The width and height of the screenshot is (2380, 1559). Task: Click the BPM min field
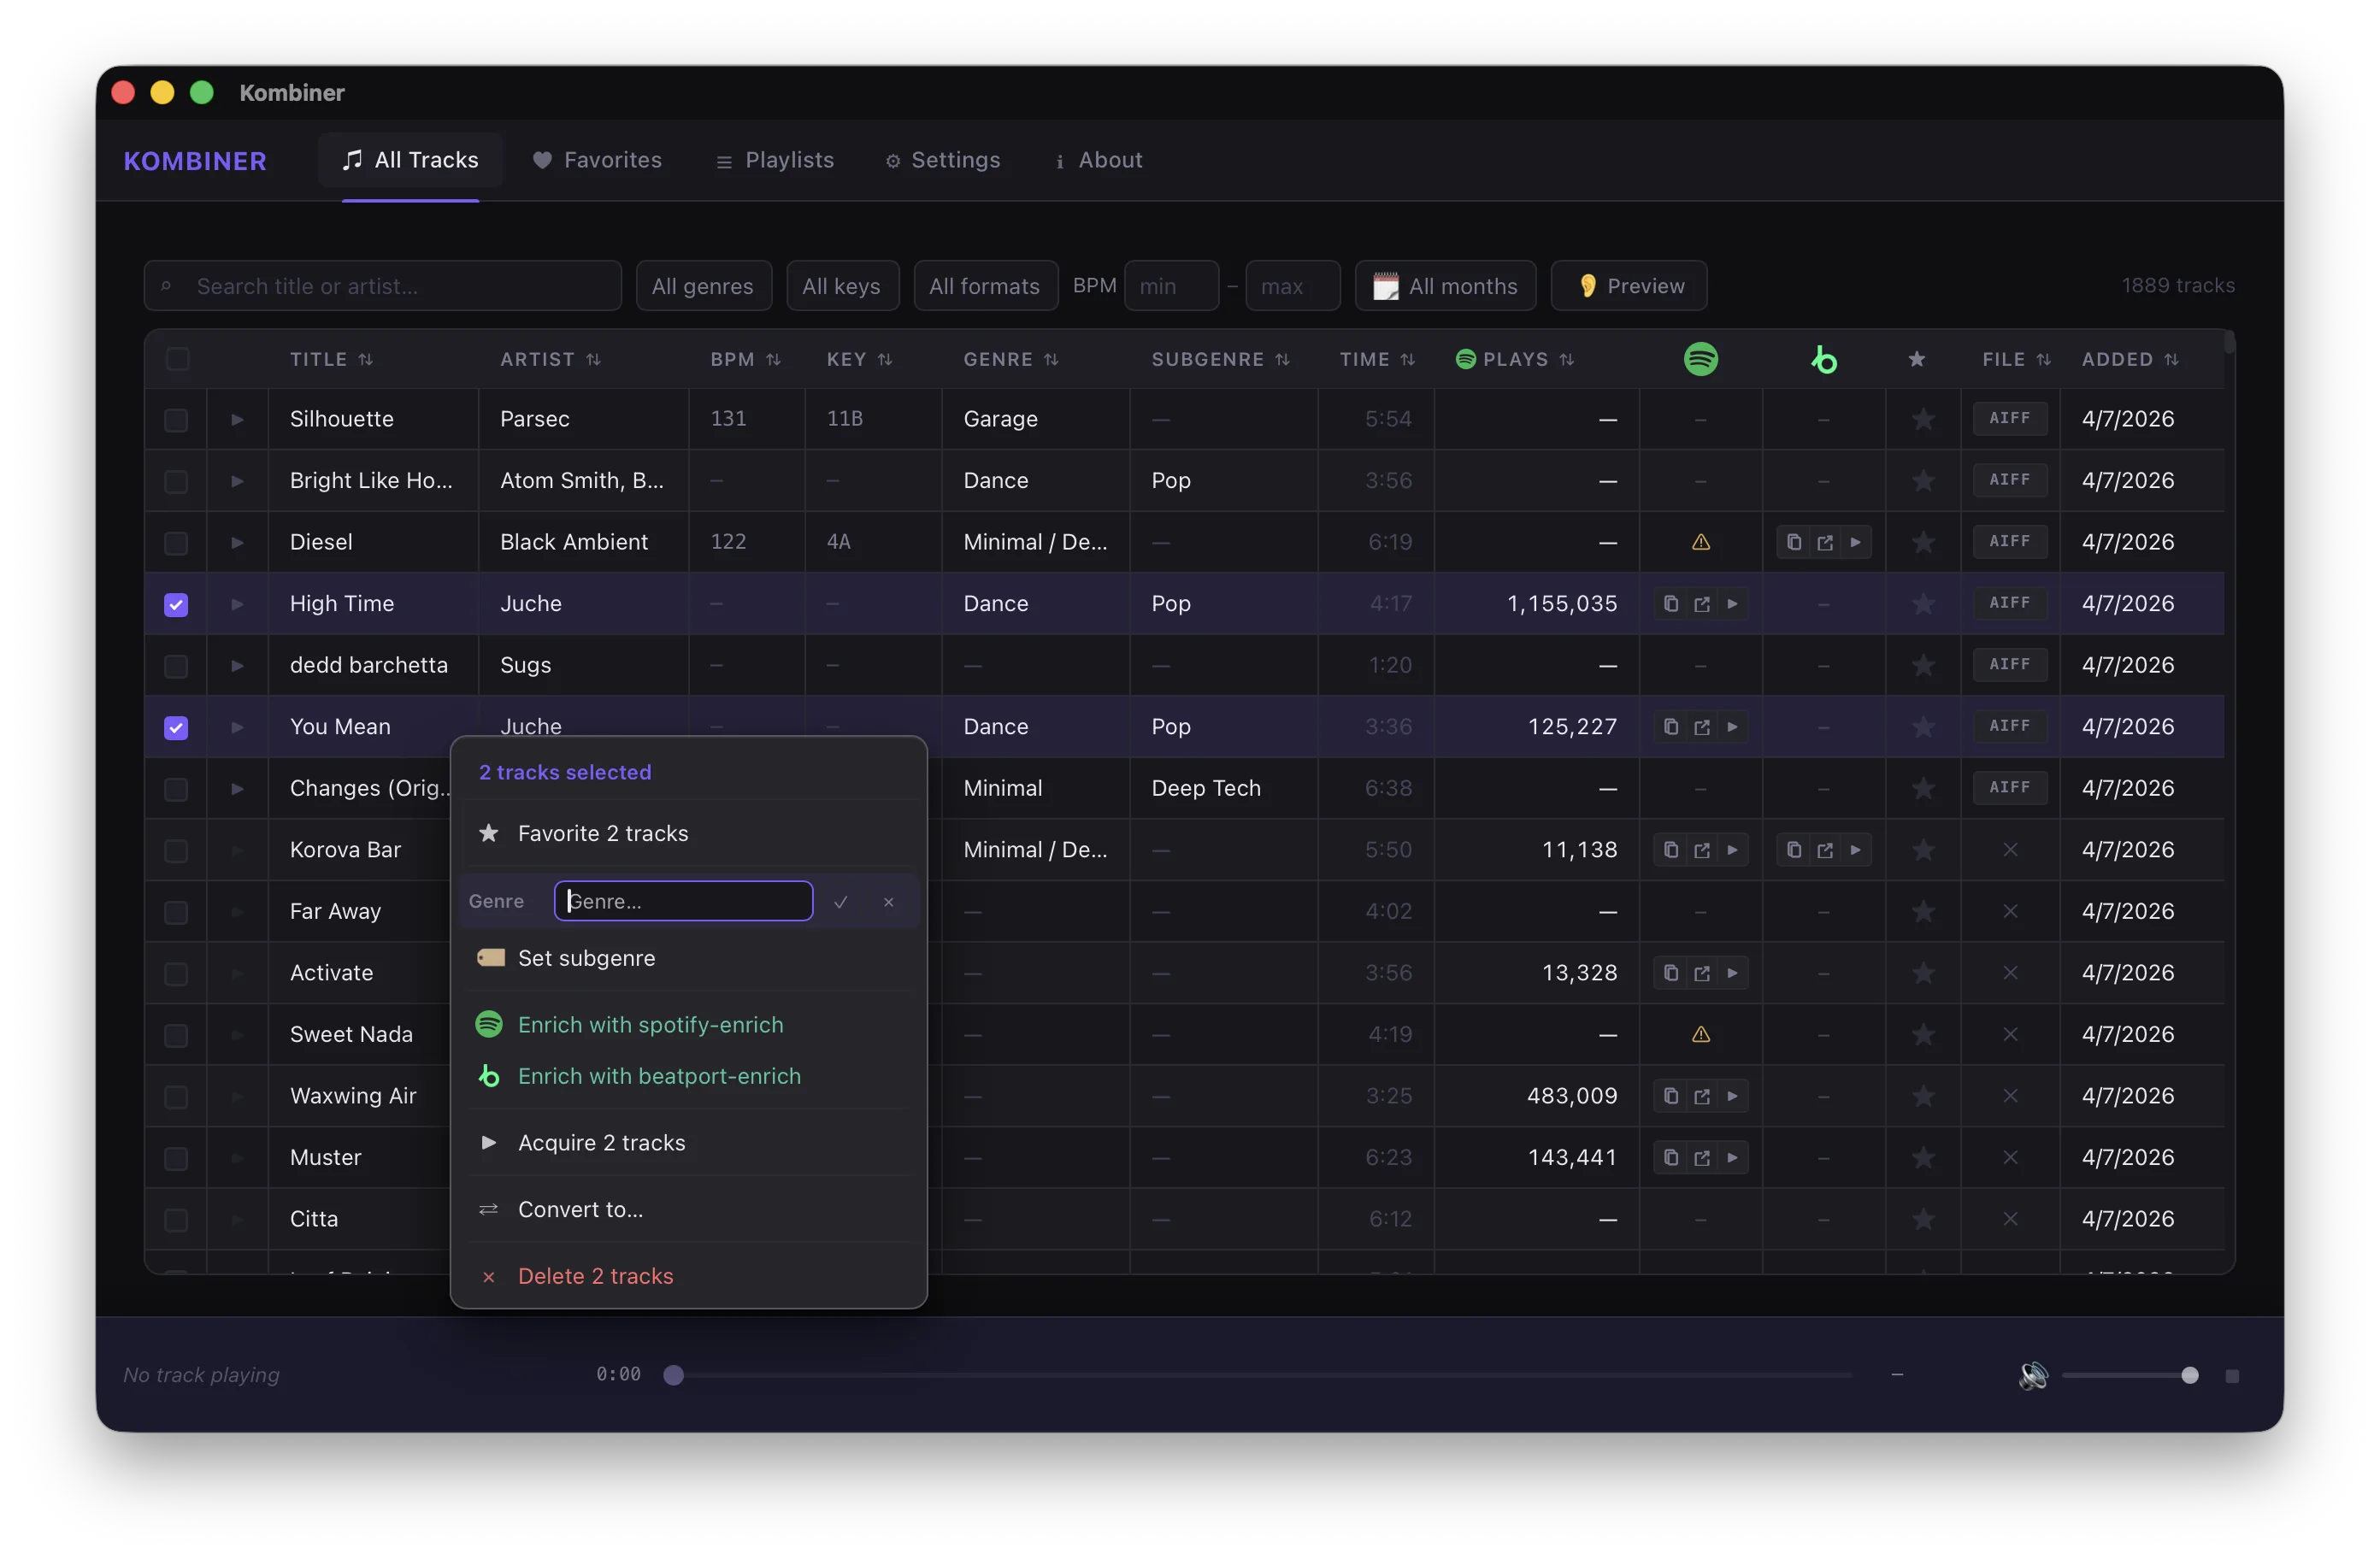point(1171,286)
